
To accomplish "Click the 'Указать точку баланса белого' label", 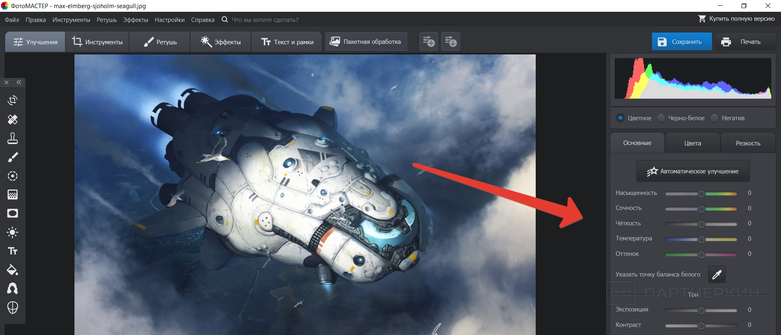I will click(x=658, y=274).
